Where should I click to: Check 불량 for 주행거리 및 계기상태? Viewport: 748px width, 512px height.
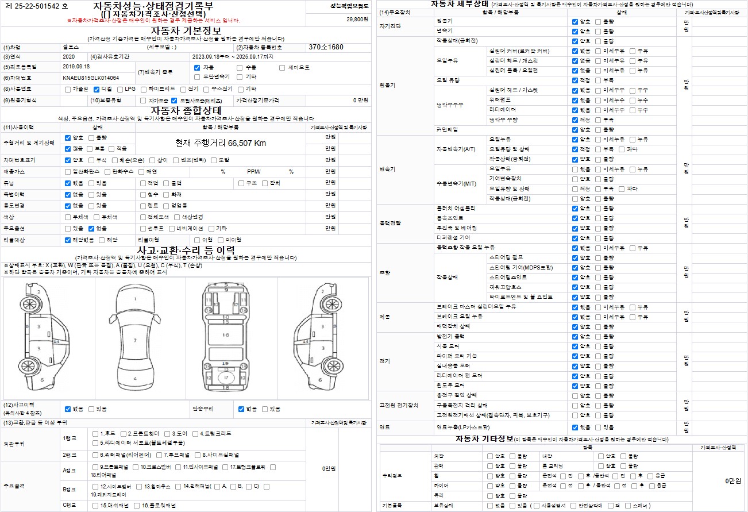[x=91, y=138]
